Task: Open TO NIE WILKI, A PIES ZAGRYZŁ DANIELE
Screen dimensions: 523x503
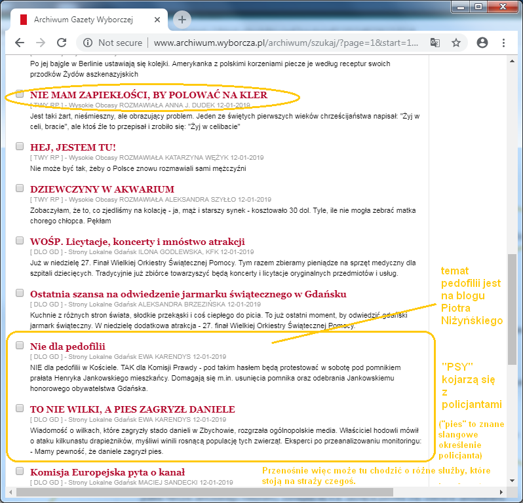Action: 132,409
